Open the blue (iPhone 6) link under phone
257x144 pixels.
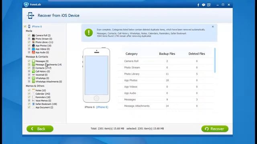(x=102, y=107)
